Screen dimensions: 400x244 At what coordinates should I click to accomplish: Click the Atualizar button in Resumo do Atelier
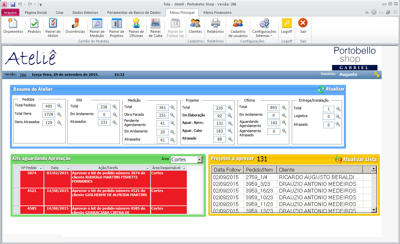[331, 89]
